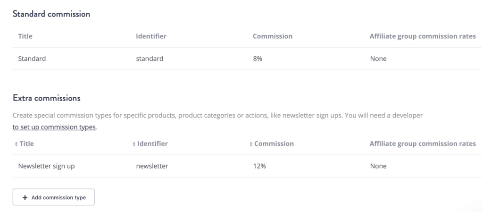The width and height of the screenshot is (483, 212).
Task: Click Affiliate group rates header under Standard commission
Action: click(x=423, y=36)
